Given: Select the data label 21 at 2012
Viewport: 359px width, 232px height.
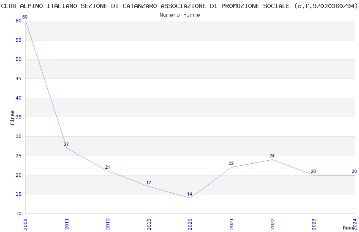Looking at the screenshot, I should tap(107, 167).
